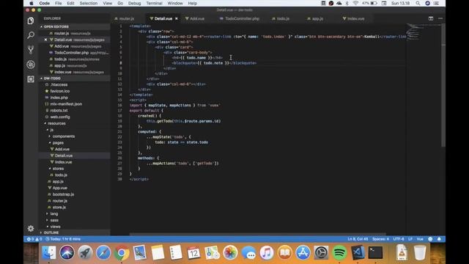Launch Siri from the Dock
The height and width of the screenshot is (264, 469).
click(x=67, y=253)
